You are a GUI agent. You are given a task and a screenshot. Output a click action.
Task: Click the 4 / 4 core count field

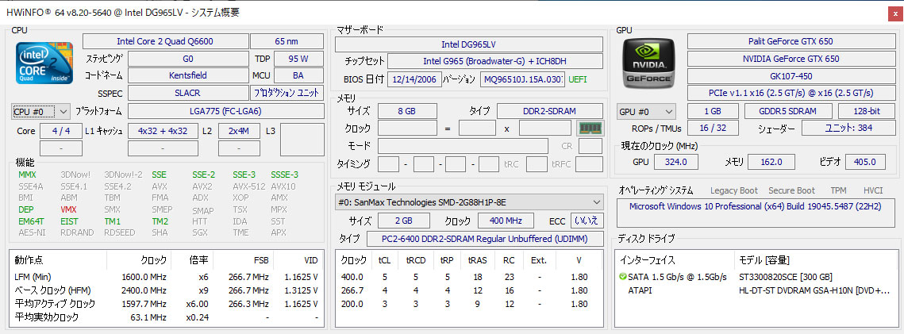tap(61, 131)
